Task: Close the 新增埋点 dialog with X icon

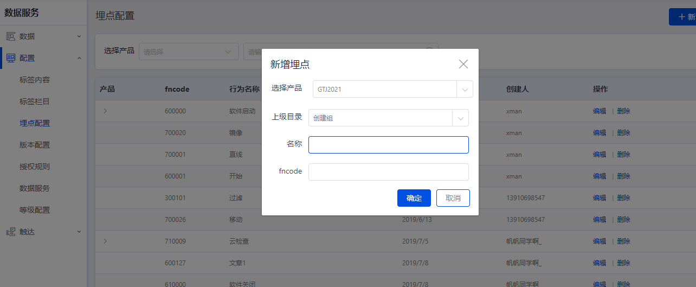Action: coord(463,64)
